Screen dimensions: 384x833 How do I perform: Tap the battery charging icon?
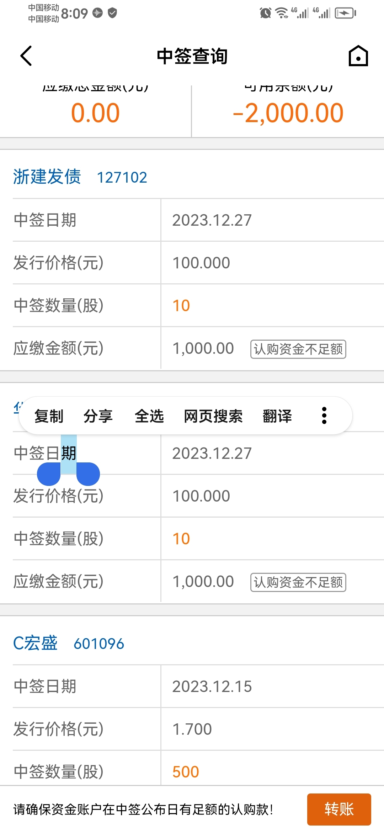[x=345, y=13]
